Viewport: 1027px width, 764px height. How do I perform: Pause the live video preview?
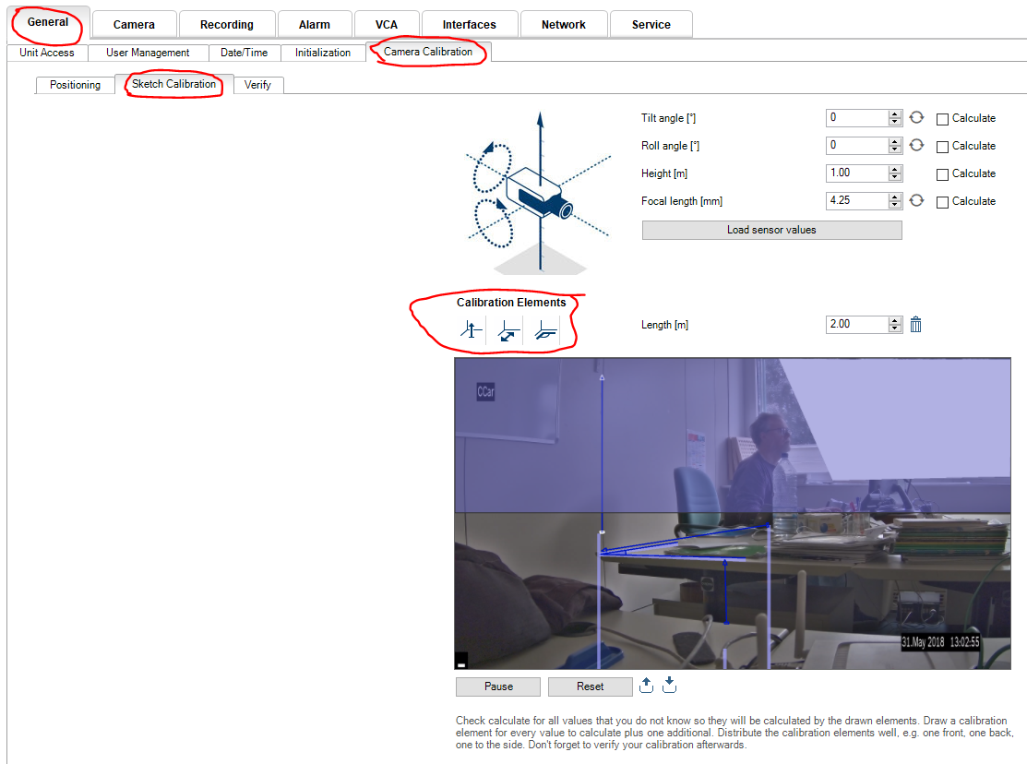(498, 686)
